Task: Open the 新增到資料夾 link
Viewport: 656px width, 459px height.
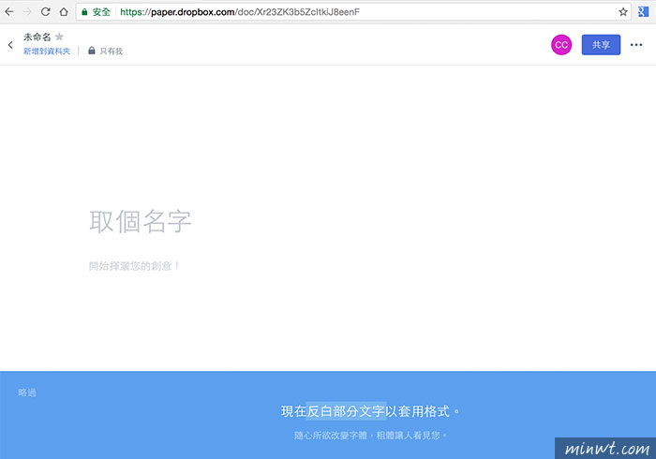Action: tap(47, 51)
